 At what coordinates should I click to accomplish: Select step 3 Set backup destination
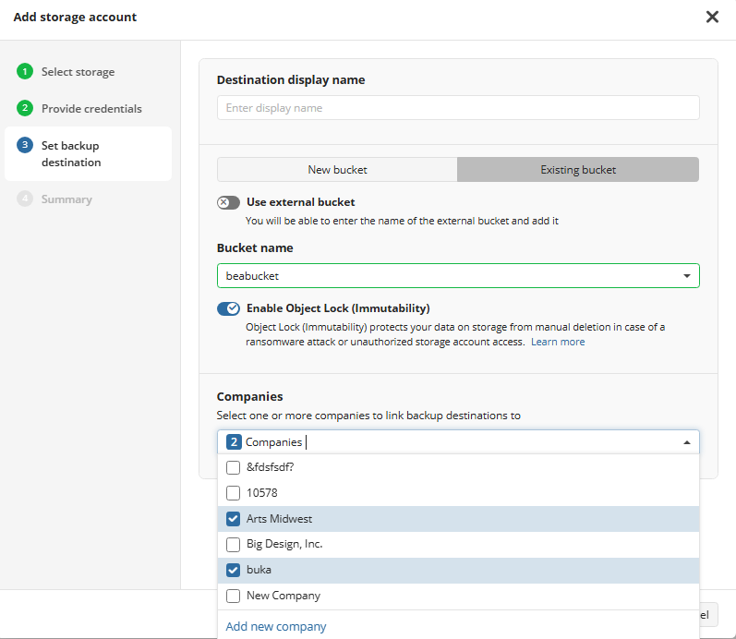(x=70, y=153)
